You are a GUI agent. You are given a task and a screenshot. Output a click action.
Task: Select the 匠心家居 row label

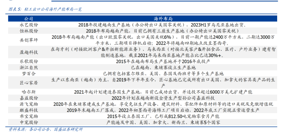[x=29, y=82]
